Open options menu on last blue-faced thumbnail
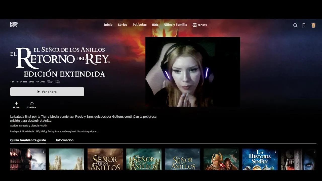This screenshot has width=322, height=181. click(x=314, y=151)
